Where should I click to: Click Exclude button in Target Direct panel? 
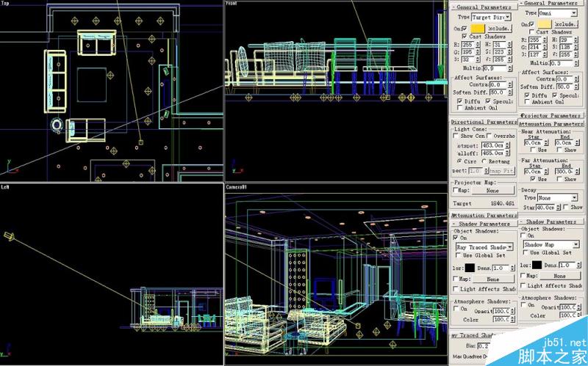(500, 29)
